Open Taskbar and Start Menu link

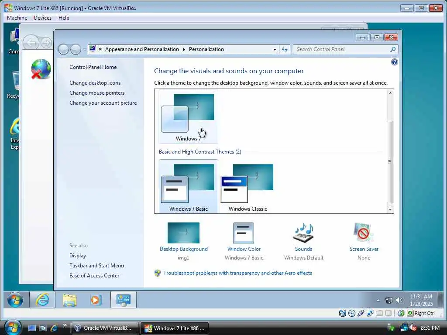click(96, 266)
